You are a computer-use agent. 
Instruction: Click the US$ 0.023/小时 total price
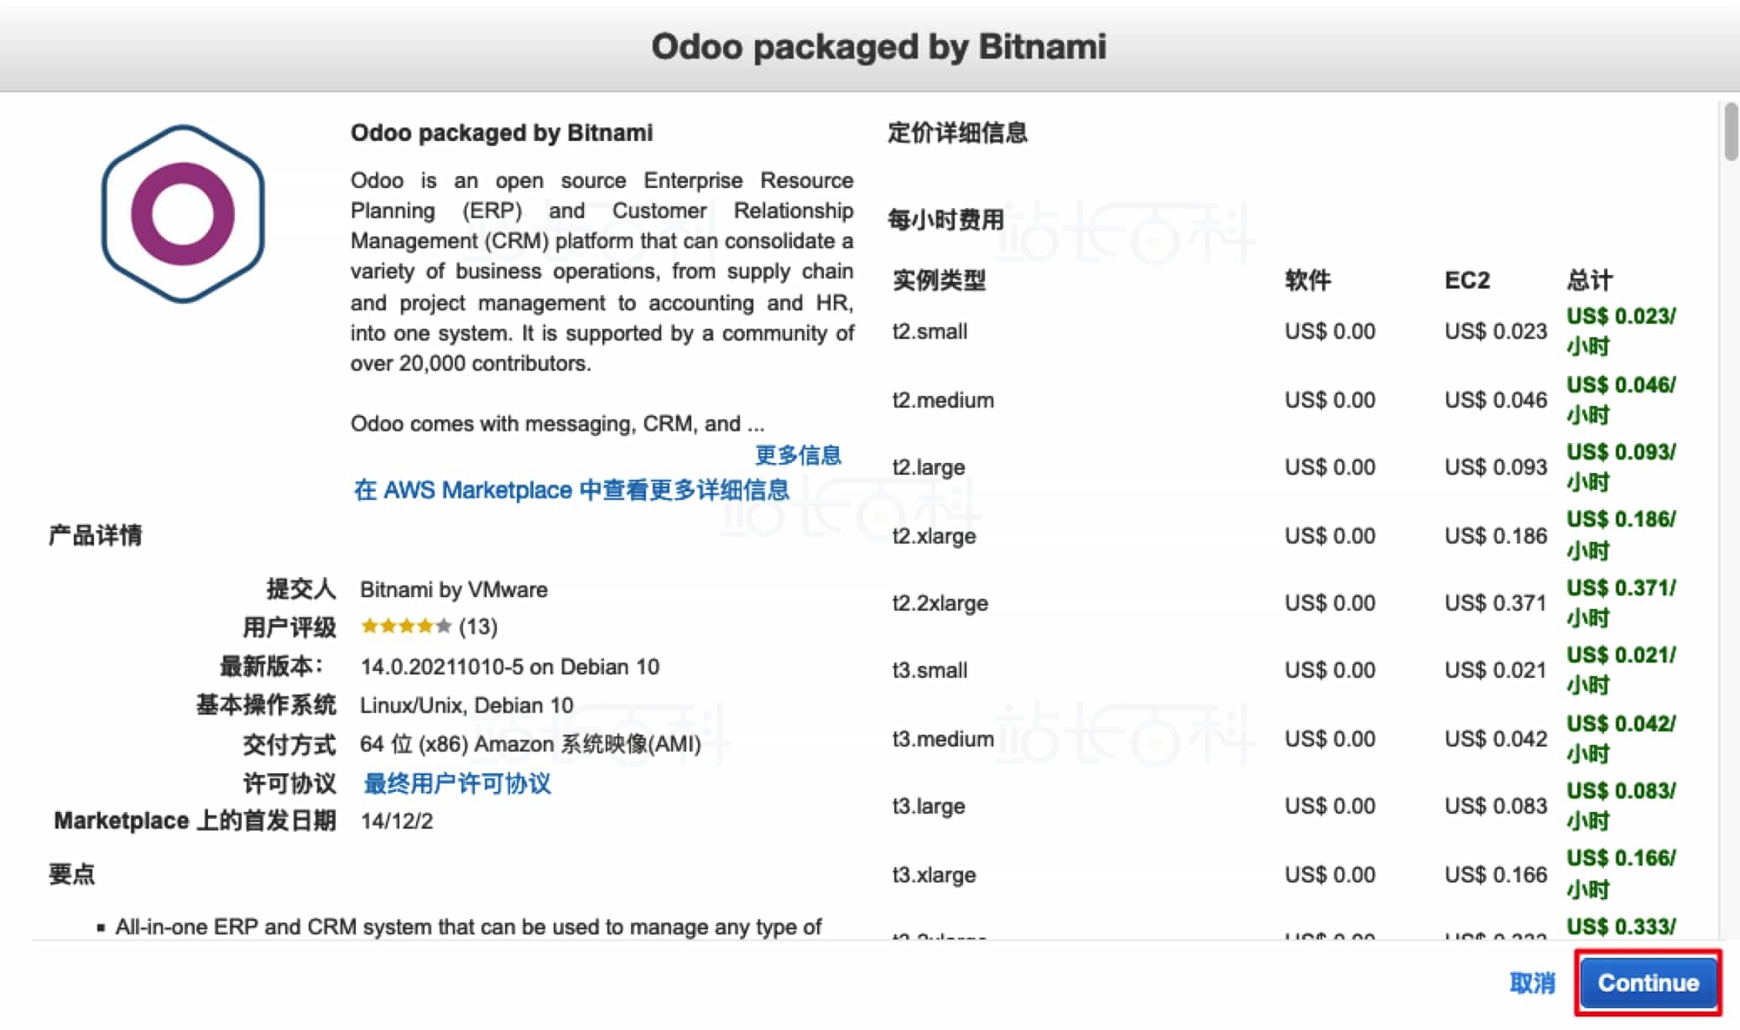click(1621, 331)
